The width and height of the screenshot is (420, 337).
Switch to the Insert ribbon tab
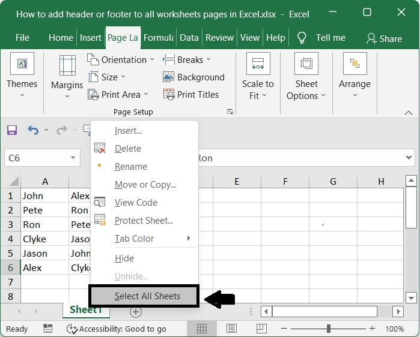point(91,37)
